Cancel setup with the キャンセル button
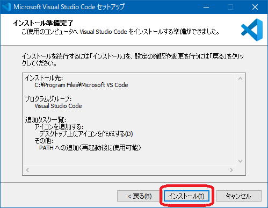The height and width of the screenshot is (208, 268). tap(238, 196)
